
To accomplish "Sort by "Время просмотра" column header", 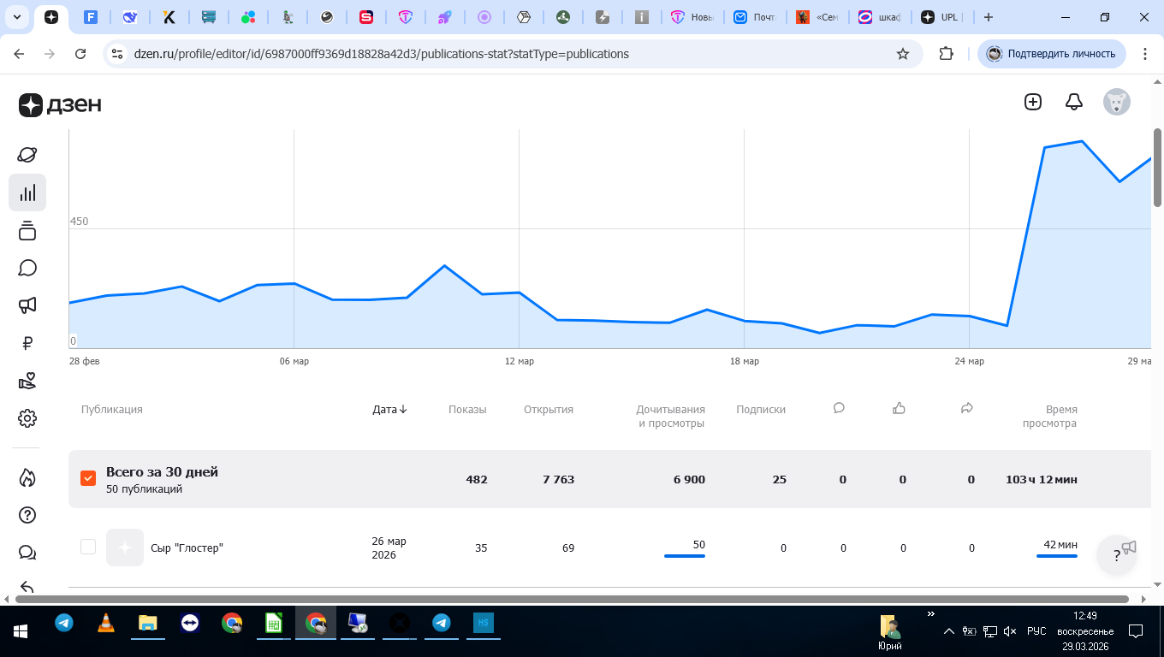I will click(x=1050, y=417).
